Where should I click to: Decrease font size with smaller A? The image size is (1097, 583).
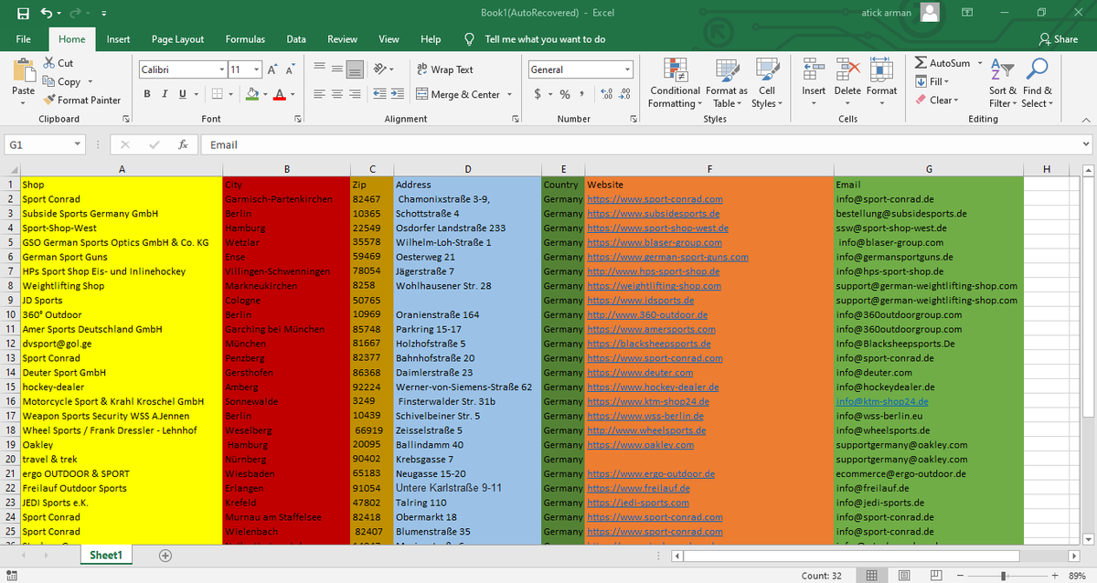290,69
